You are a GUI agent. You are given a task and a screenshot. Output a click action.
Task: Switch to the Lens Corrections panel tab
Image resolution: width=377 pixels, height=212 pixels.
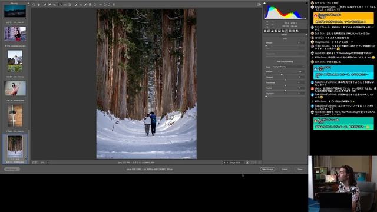(x=283, y=31)
